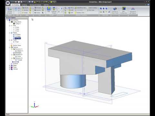Click the Revolve Cut tool
The image size is (155, 116).
coord(37,10)
